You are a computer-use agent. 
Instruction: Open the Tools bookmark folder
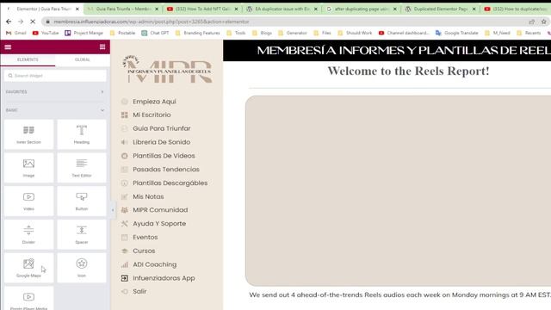236,33
